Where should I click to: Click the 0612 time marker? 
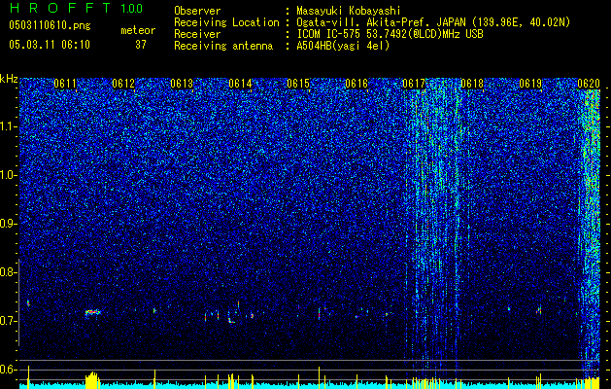(x=123, y=84)
